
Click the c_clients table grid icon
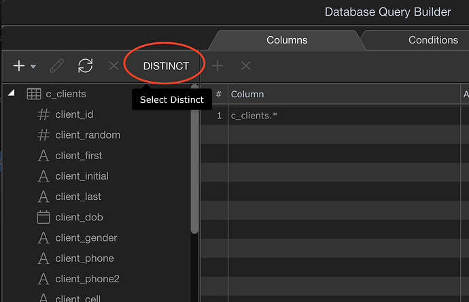[x=34, y=94]
